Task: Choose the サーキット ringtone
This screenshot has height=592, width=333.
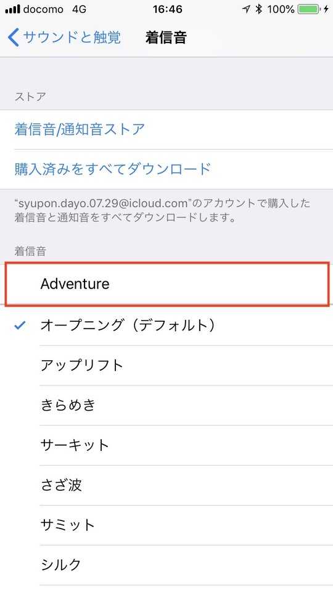Action: click(166, 445)
